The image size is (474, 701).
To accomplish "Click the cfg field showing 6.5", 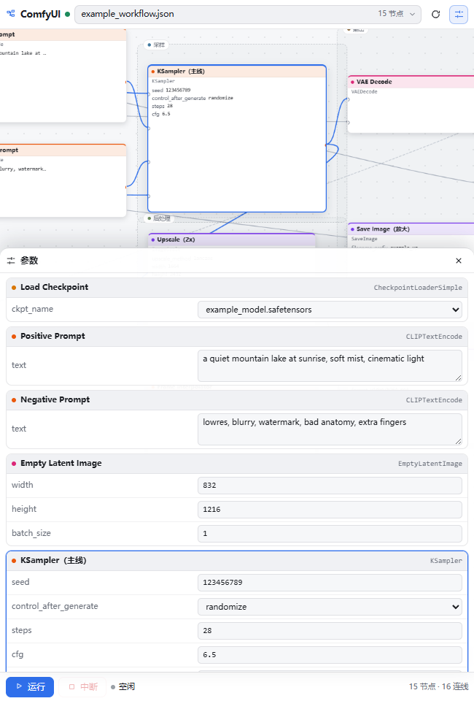I will pos(330,655).
